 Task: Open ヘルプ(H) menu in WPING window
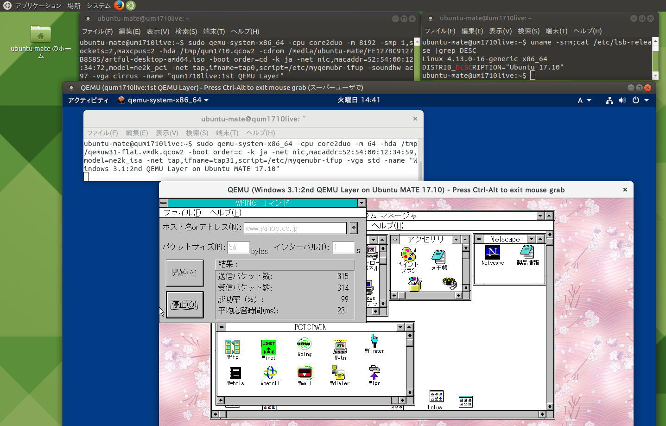click(x=226, y=213)
